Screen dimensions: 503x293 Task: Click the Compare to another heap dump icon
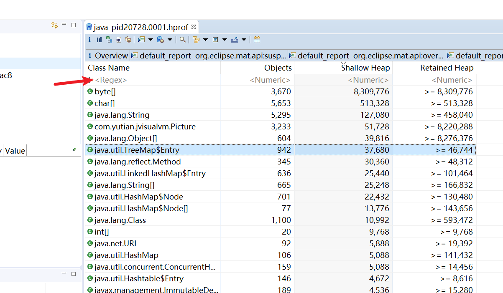point(257,40)
